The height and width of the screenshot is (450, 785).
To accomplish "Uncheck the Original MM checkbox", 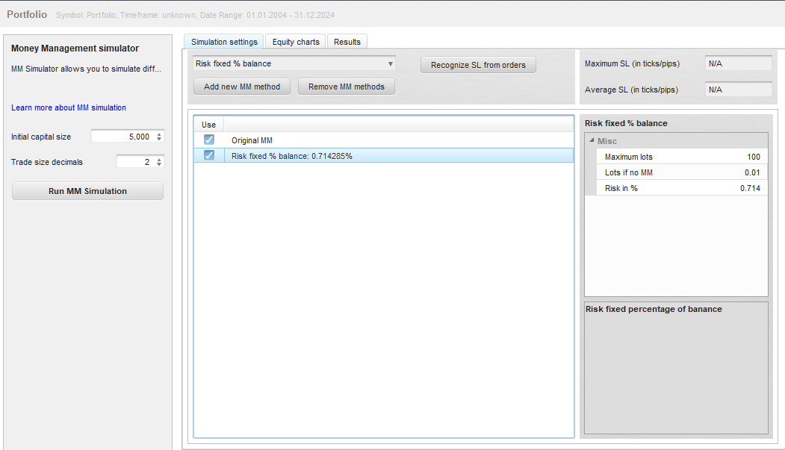I will (x=209, y=140).
